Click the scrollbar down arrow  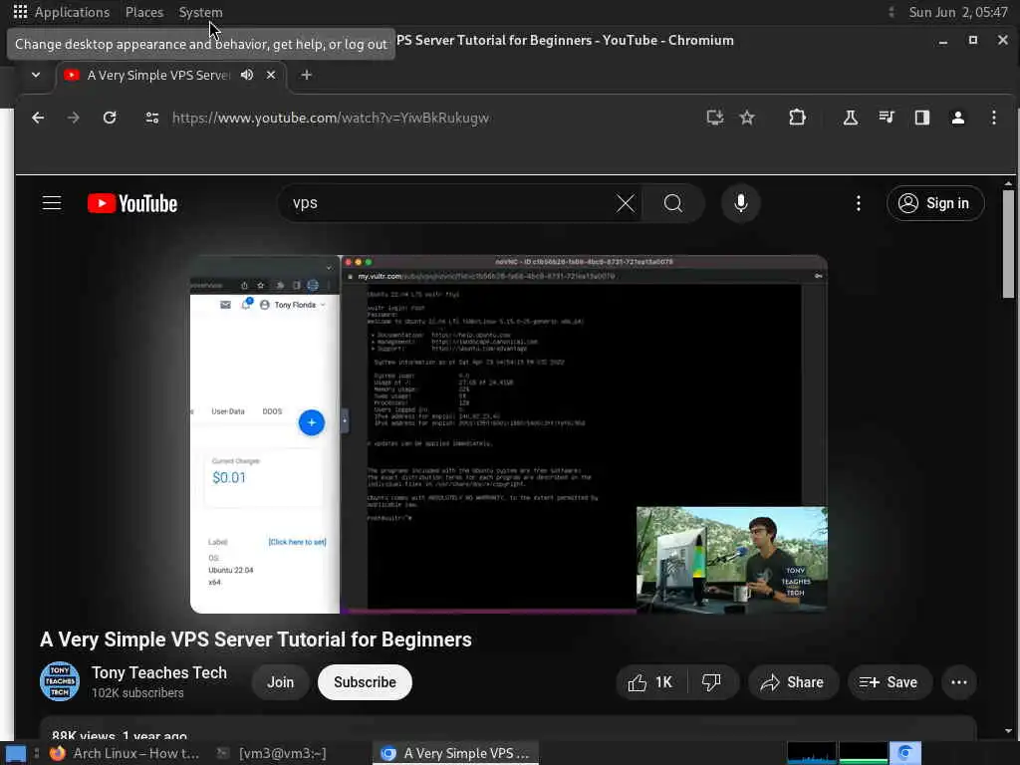tap(1008, 731)
